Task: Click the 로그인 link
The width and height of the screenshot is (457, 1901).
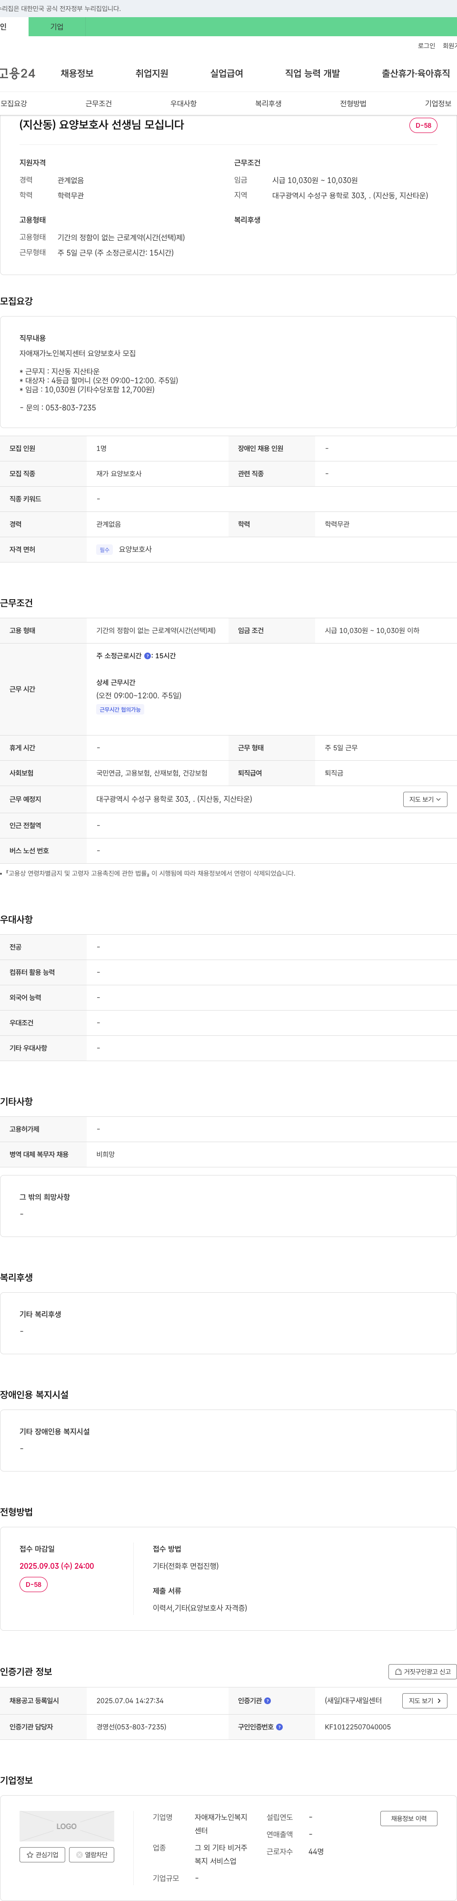Action: pos(426,46)
